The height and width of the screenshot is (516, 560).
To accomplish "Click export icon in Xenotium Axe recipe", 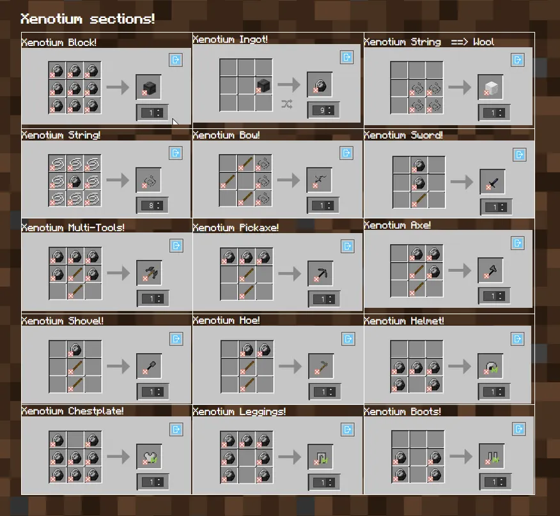I will point(518,243).
